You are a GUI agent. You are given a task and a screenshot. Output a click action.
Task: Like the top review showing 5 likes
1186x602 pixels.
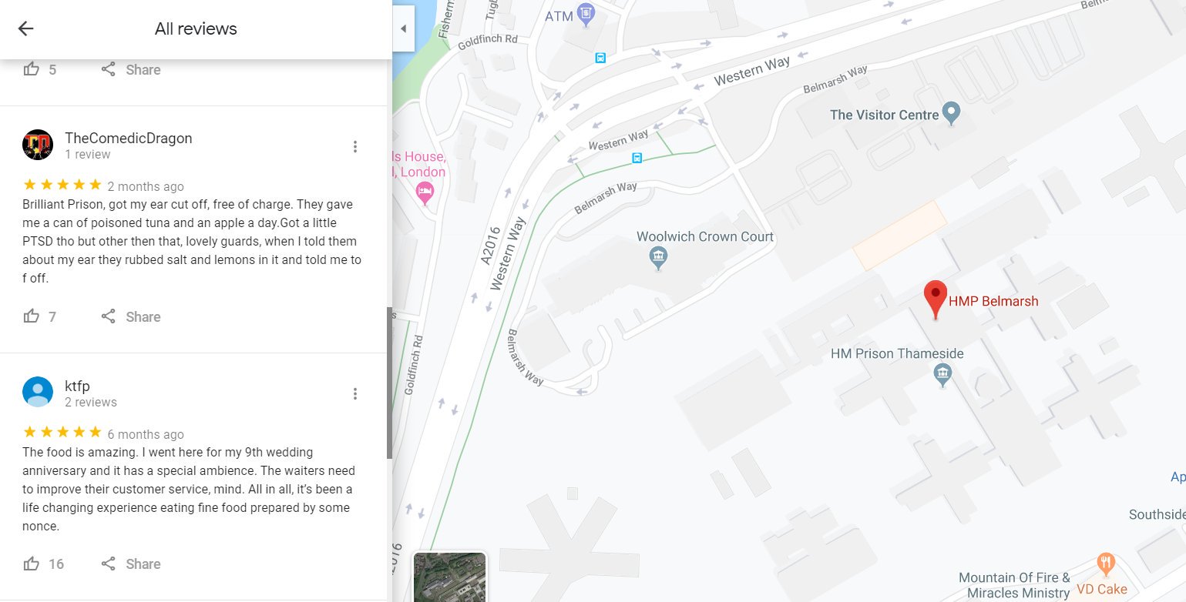pos(32,69)
